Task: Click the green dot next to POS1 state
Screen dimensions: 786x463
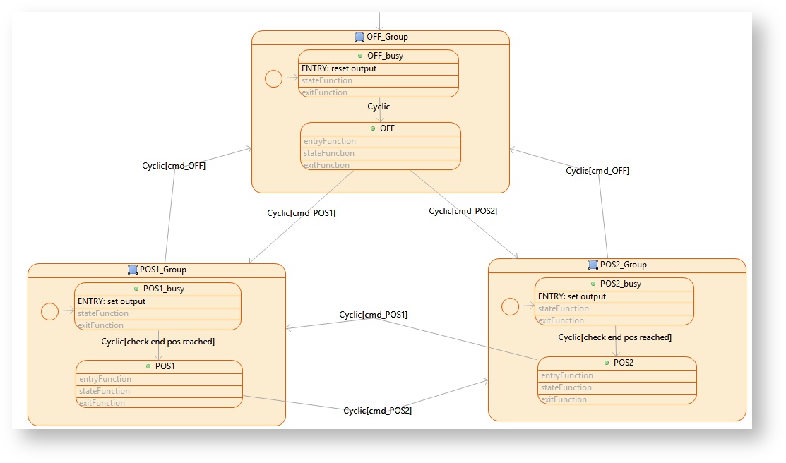Action: coord(148,366)
